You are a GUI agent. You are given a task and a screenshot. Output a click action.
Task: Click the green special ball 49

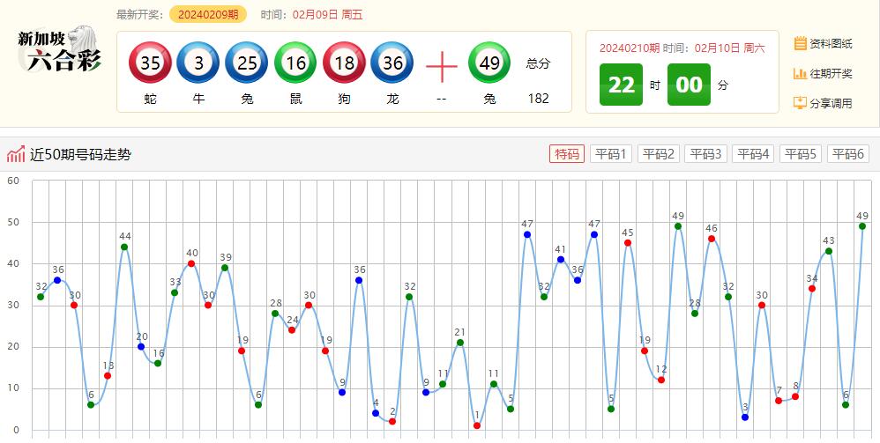[489, 63]
